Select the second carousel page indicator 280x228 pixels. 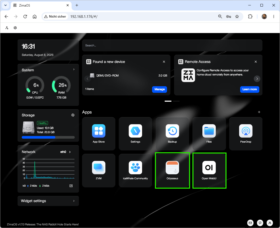[176, 101]
